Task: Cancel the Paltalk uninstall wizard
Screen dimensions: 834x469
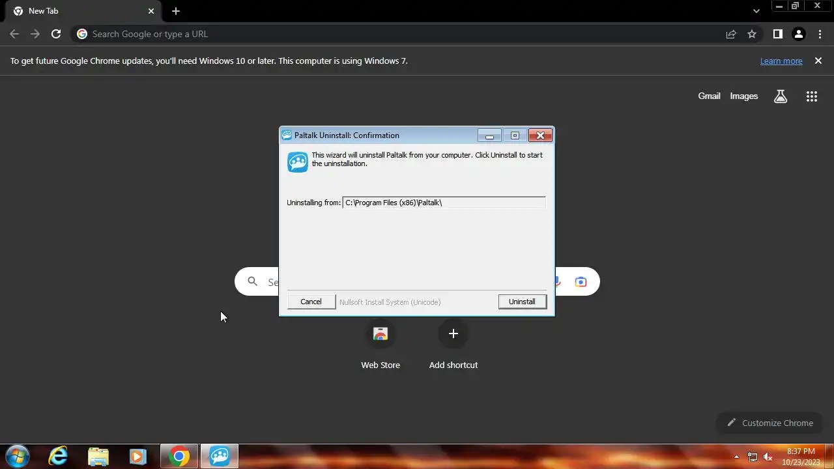Action: (311, 302)
